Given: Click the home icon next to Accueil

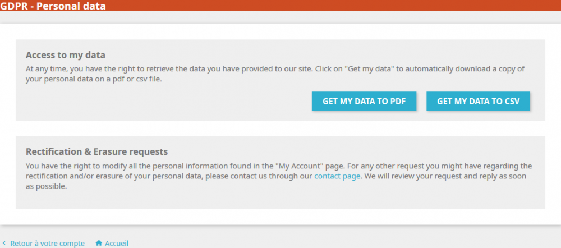Looking at the screenshot, I should click(99, 244).
